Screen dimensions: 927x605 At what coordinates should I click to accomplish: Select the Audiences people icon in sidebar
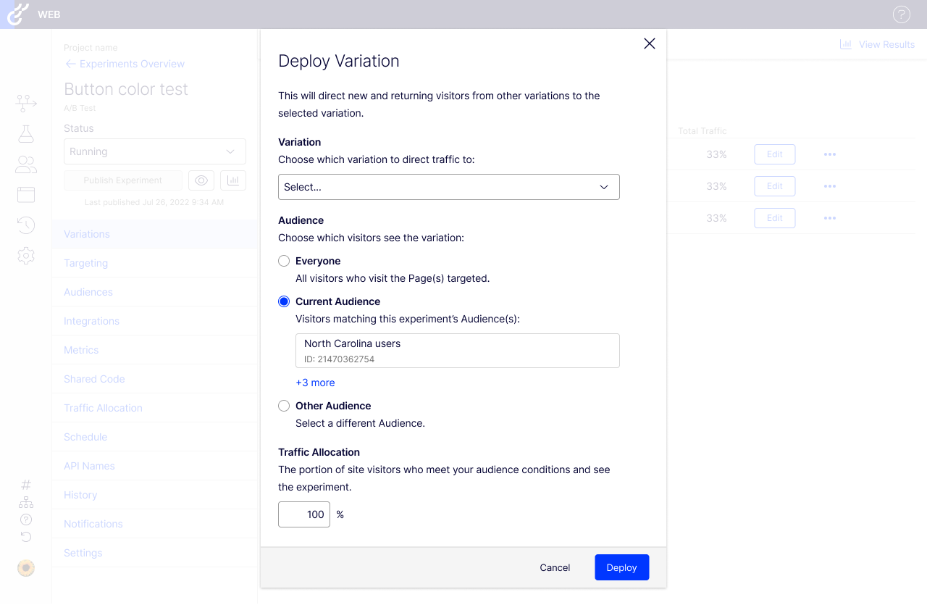[x=26, y=164]
